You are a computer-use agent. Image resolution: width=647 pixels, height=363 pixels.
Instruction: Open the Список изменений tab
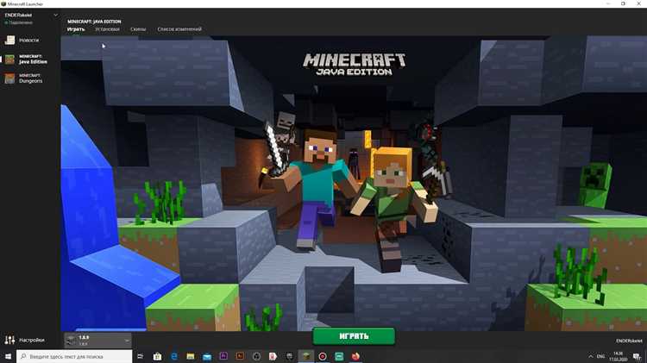[179, 29]
